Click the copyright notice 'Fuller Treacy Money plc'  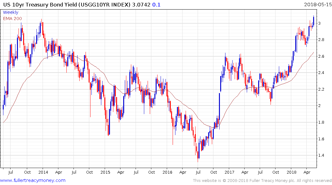272,181
